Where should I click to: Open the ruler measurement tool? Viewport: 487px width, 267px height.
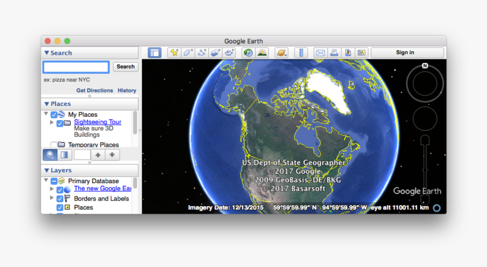tap(301, 53)
